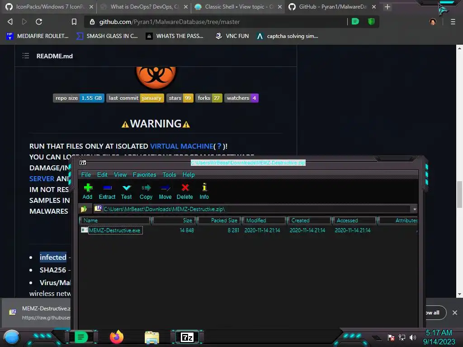Open README outline list icon
This screenshot has height=347, width=463.
coord(26,56)
